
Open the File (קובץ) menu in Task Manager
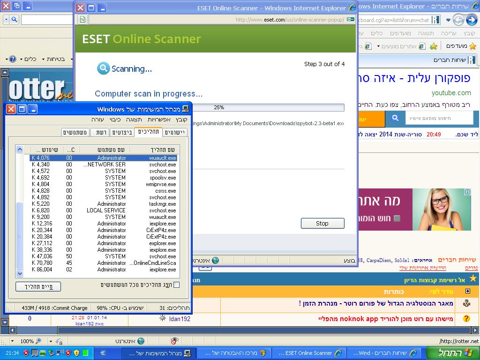pos(182,120)
